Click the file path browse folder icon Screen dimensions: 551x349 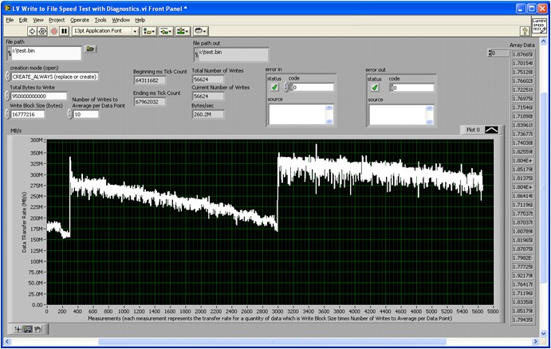click(91, 49)
